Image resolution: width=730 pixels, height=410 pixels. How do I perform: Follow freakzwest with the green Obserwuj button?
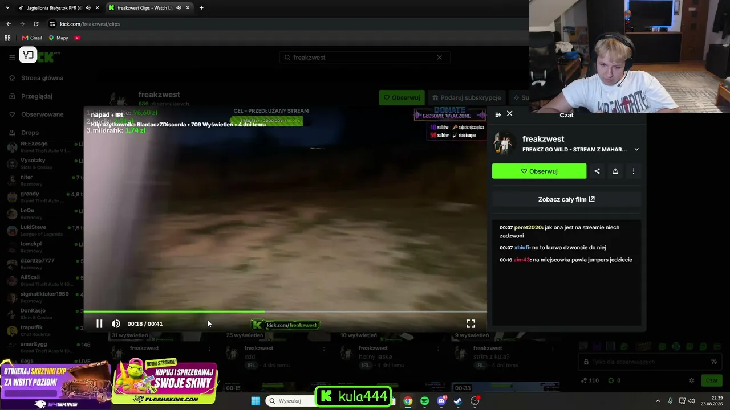539,171
